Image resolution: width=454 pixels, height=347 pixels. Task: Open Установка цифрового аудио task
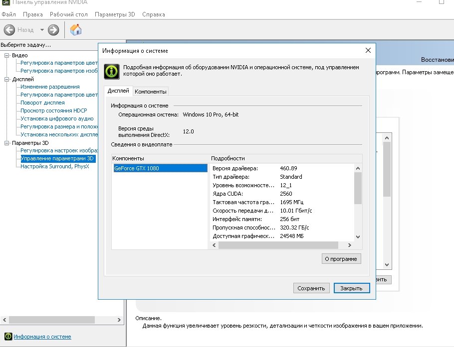[x=57, y=118]
